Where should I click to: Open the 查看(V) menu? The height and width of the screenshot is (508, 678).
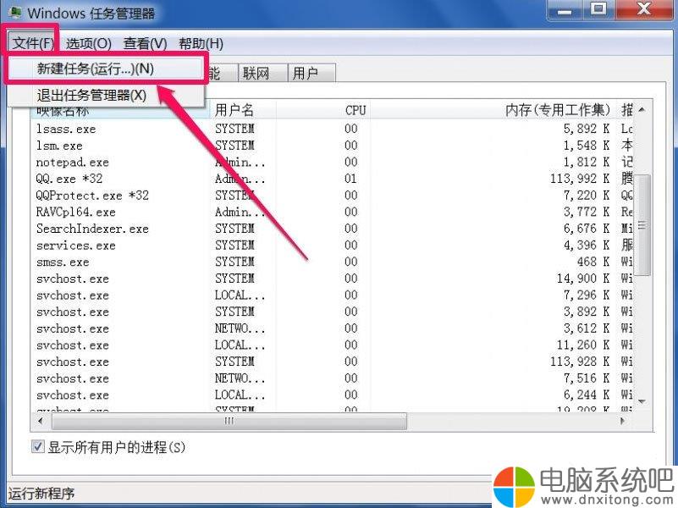[x=145, y=43]
